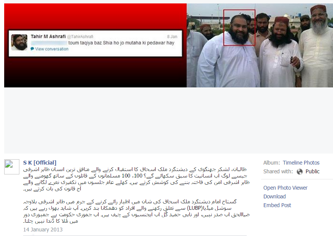Click the Public sharing label
The image size is (333, 236).
312,171
